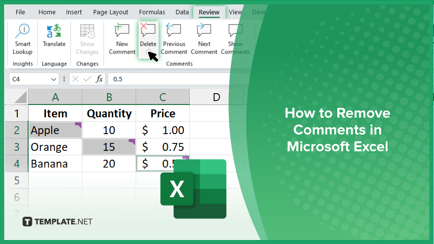This screenshot has height=244, width=434.
Task: Go to Previous Comment
Action: click(174, 39)
